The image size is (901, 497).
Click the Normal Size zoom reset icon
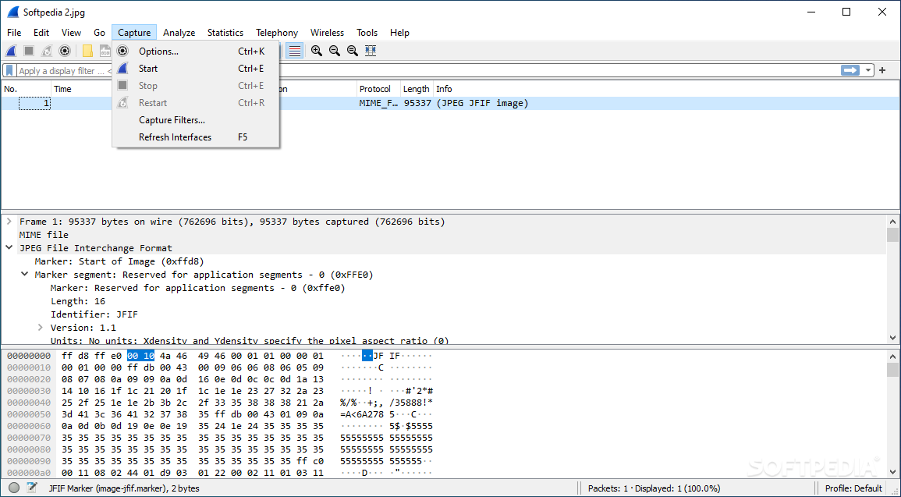pyautogui.click(x=353, y=51)
